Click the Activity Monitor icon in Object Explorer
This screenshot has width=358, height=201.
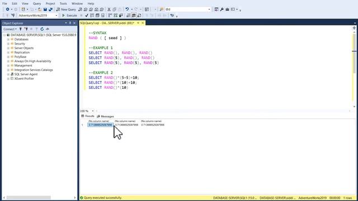tap(48, 29)
